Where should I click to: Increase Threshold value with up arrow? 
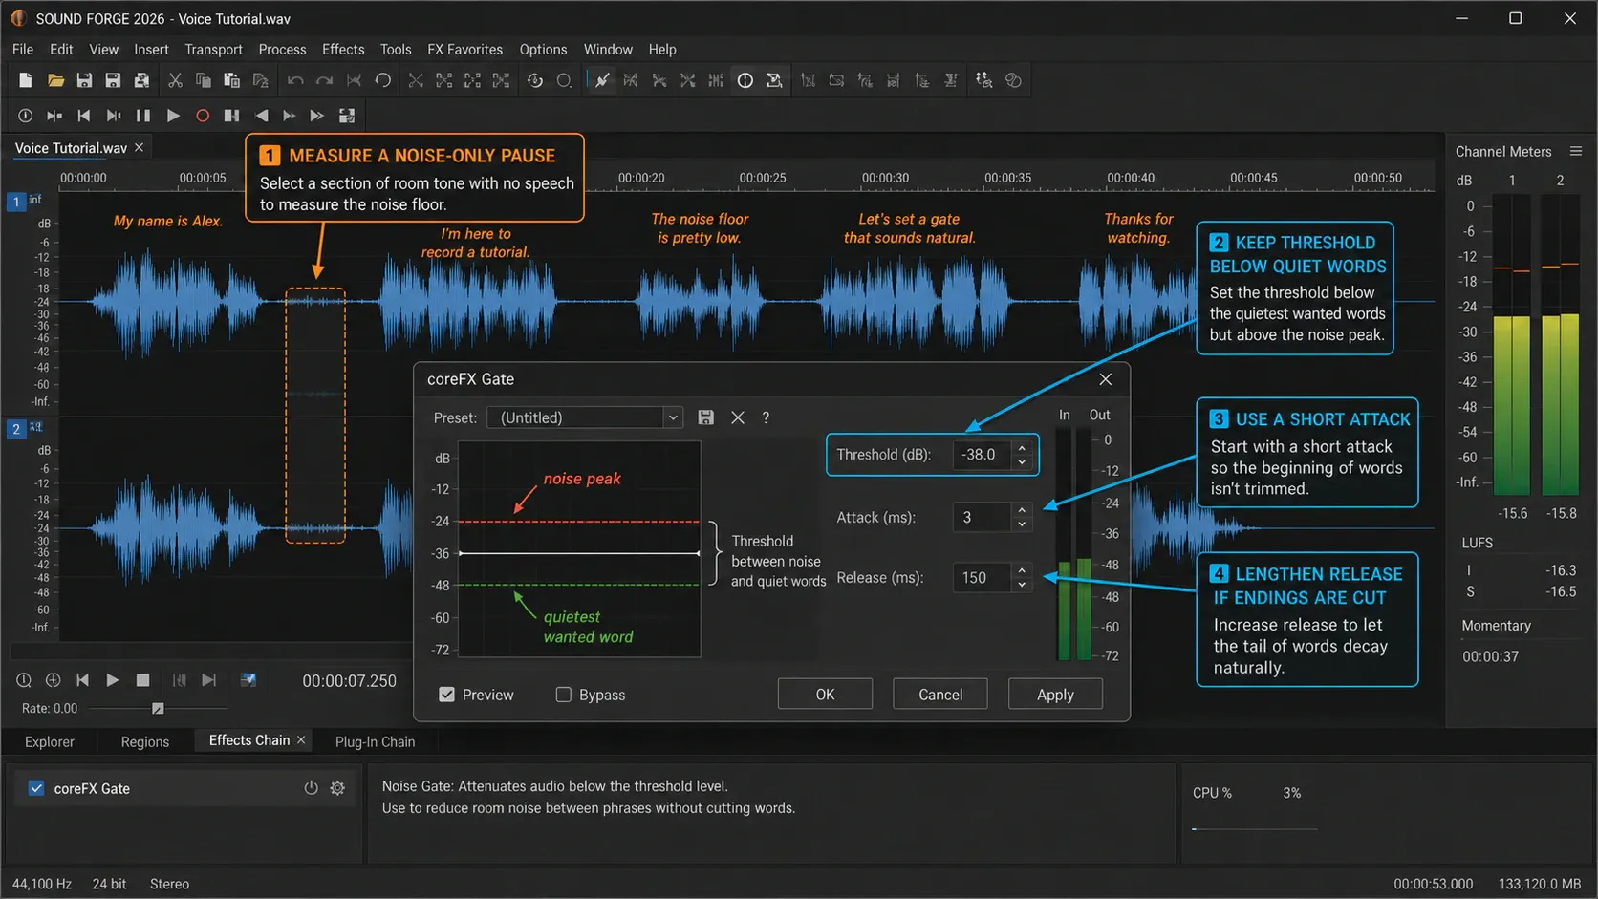[1022, 448]
